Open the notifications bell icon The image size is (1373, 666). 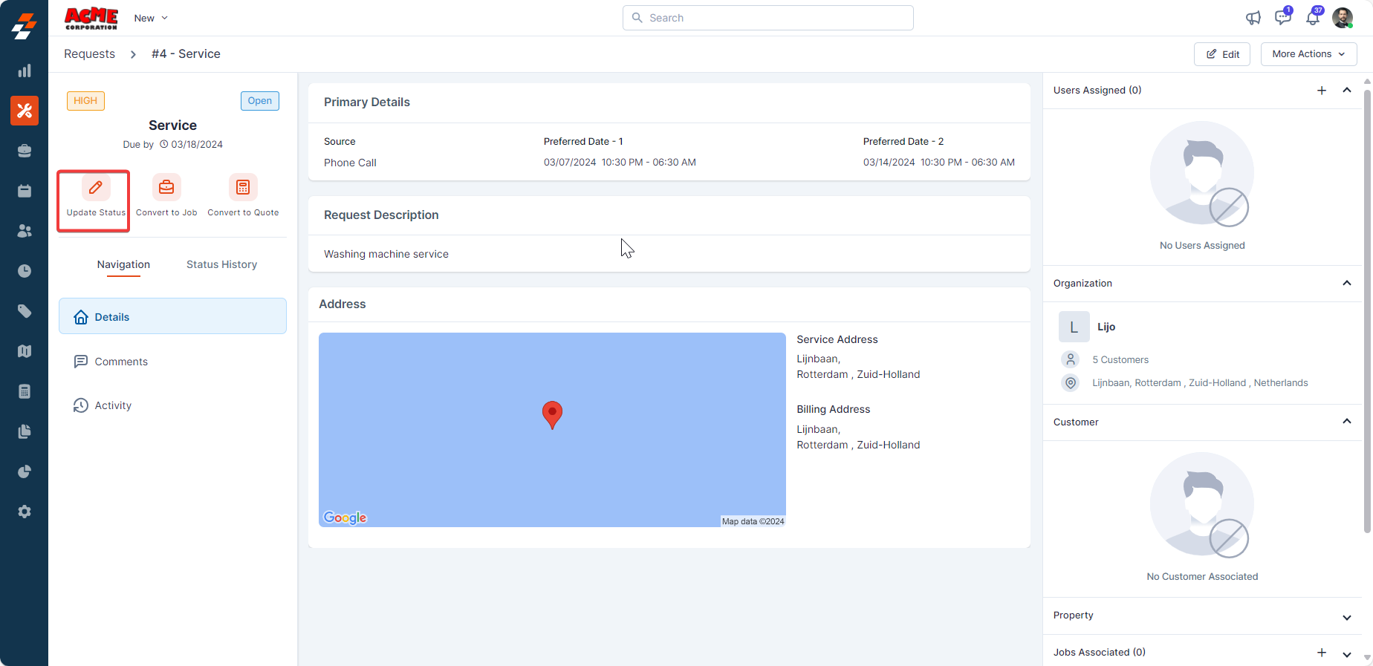[x=1313, y=18]
